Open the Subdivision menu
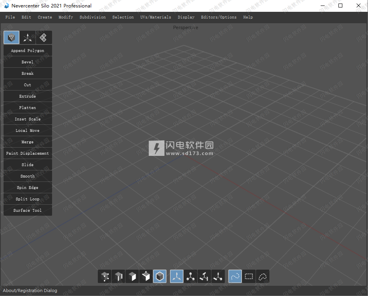The height and width of the screenshot is (296, 368). tap(92, 17)
